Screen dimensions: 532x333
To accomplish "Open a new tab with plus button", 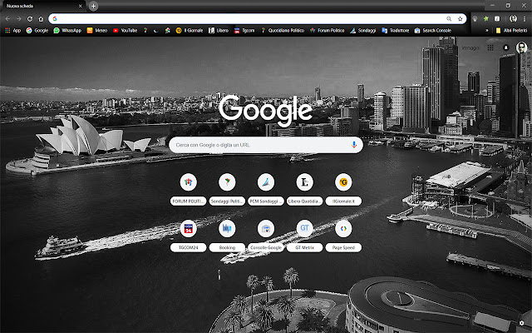I will [x=94, y=6].
